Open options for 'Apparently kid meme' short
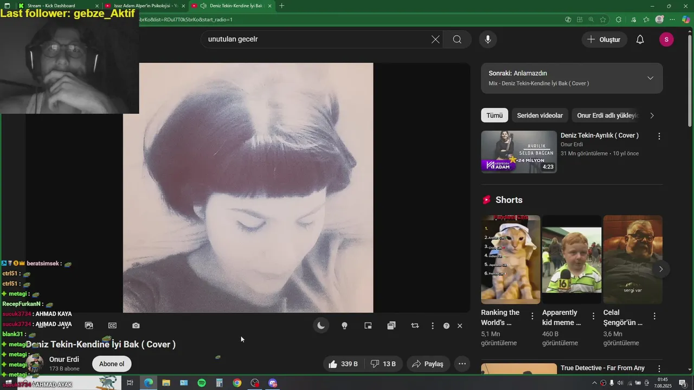 [594, 316]
